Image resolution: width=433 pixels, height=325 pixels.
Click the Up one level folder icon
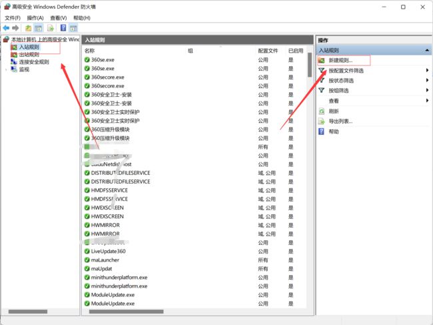point(28,28)
